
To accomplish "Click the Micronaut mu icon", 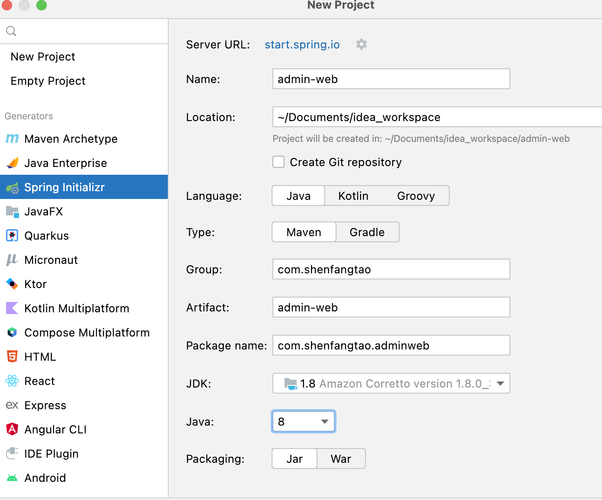I will tap(12, 260).
